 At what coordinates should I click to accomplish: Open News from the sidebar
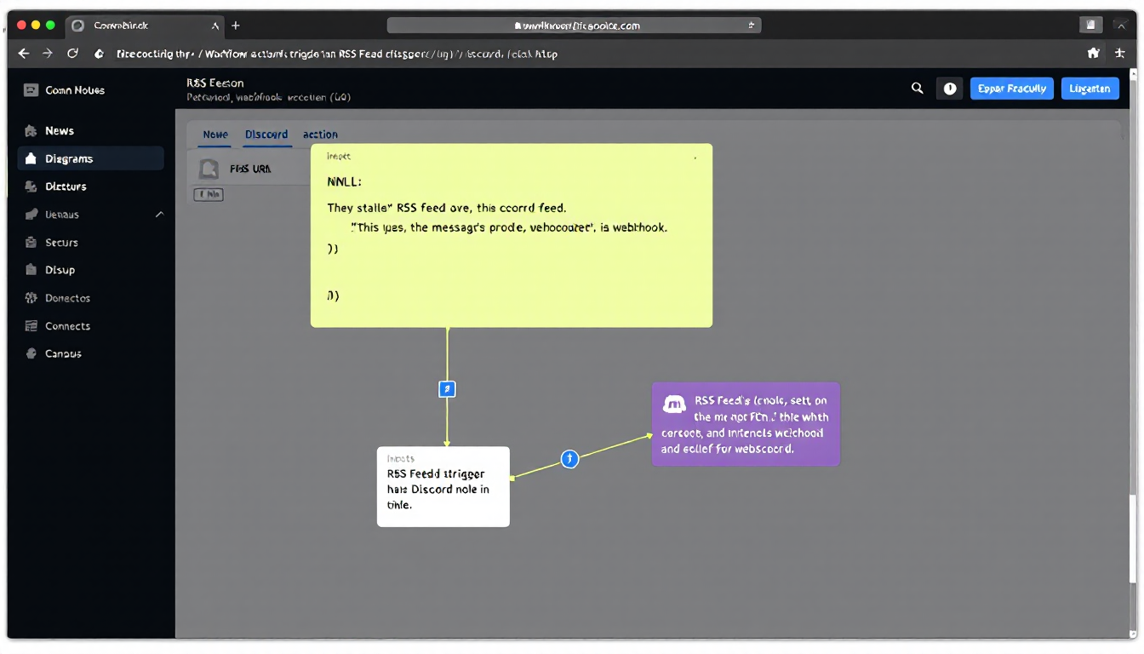tap(60, 131)
